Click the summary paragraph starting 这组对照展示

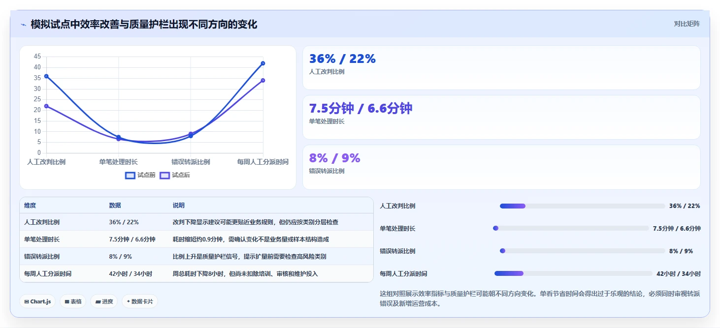click(x=540, y=298)
